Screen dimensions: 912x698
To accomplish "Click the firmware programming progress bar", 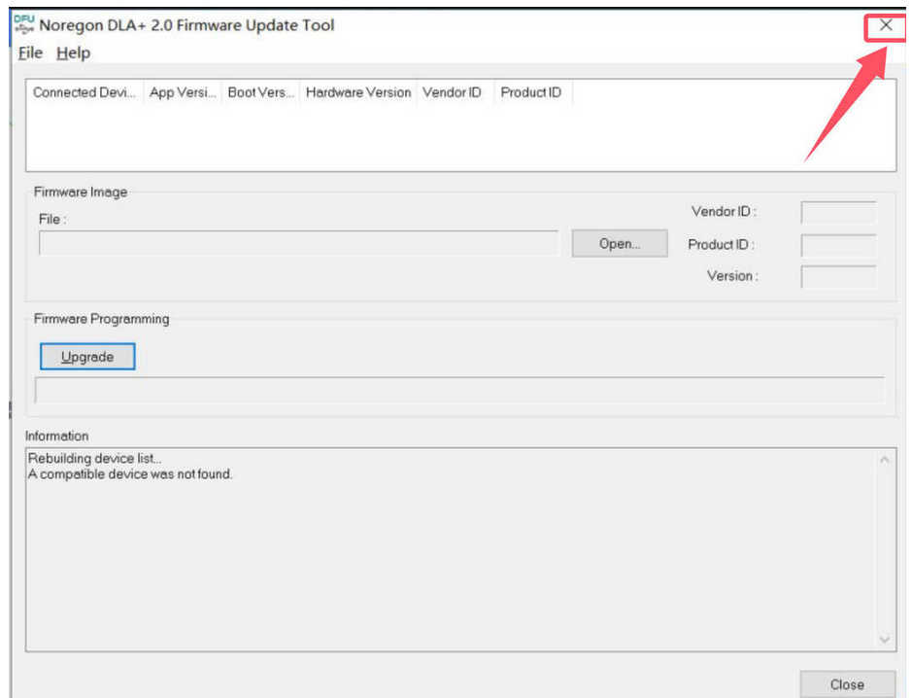I will (459, 391).
